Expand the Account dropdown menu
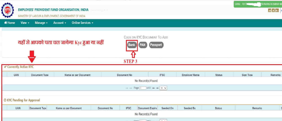Viewport: 282px width, 121px height. point(60,23)
